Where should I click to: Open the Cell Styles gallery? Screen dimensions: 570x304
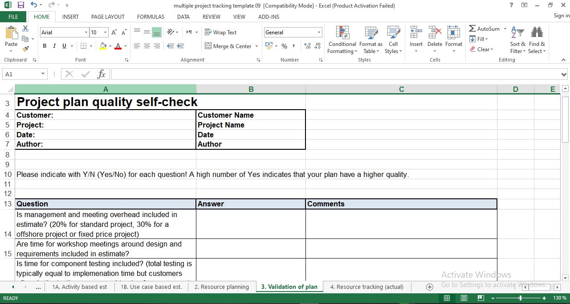coord(393,40)
